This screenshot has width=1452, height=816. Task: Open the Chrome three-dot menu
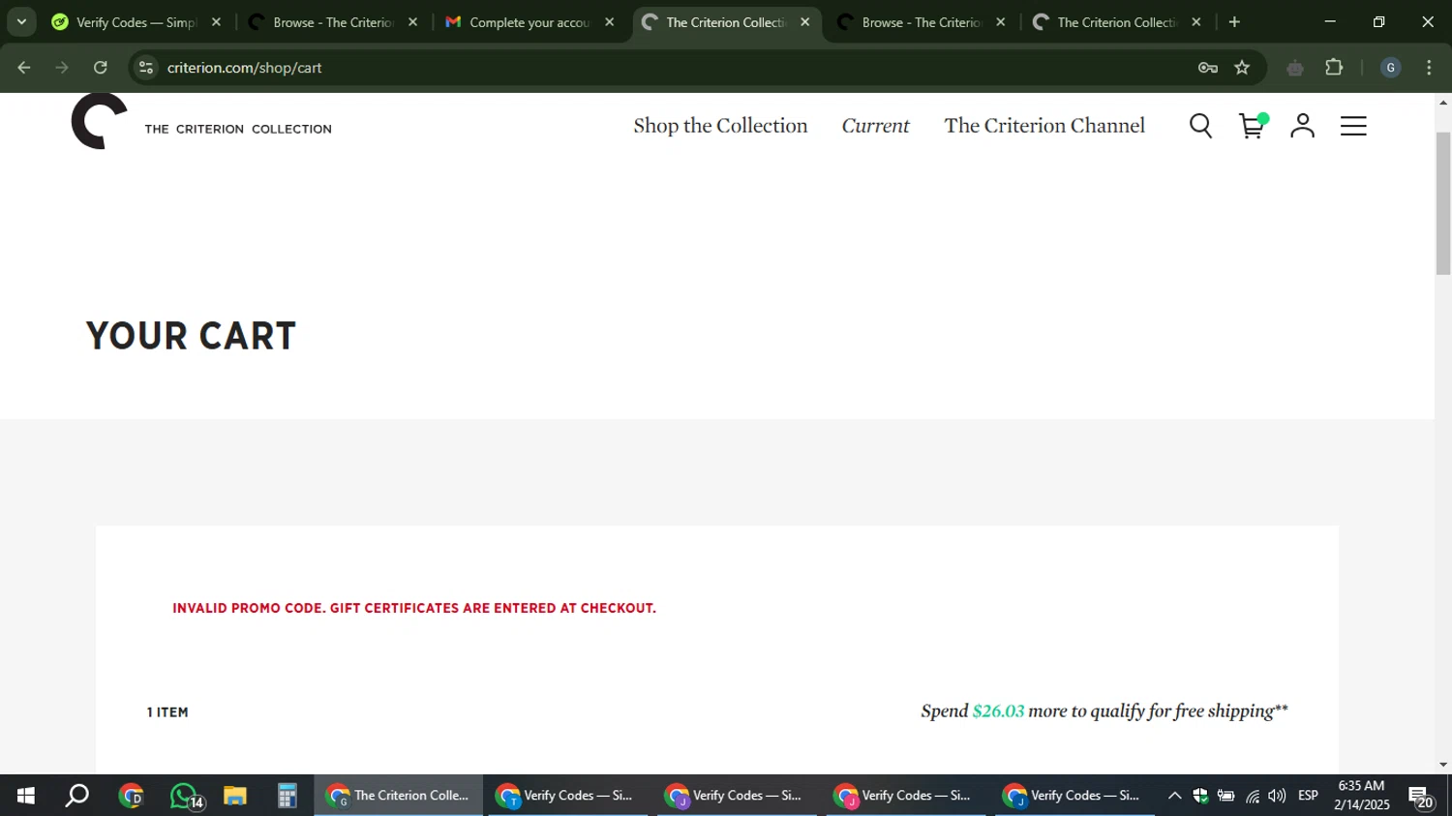[x=1429, y=68]
